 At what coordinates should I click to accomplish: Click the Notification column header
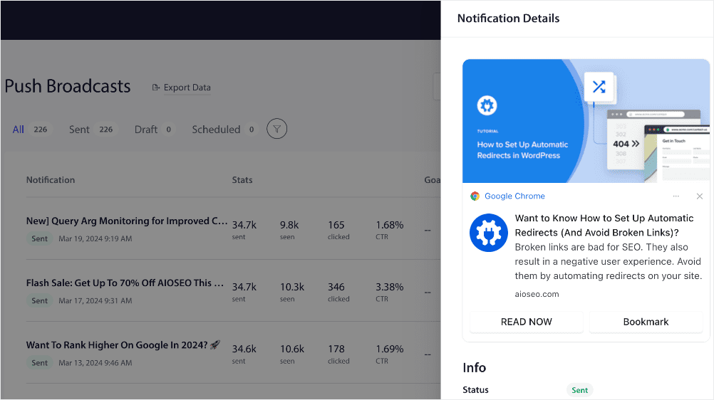[51, 180]
